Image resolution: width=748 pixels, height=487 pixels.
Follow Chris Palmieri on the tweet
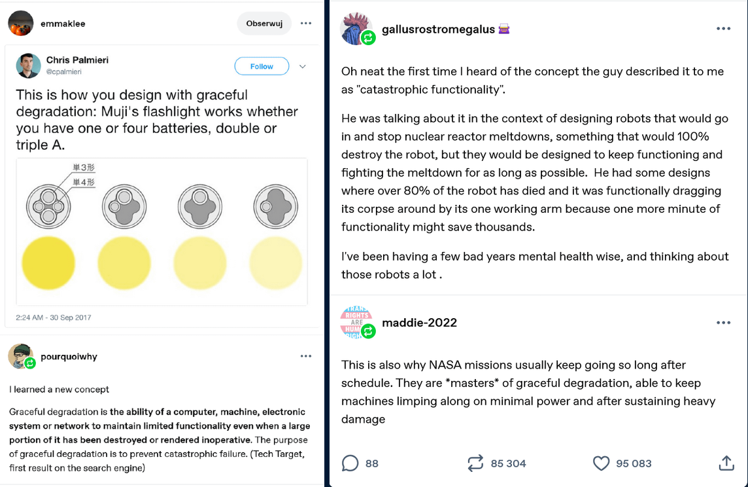tap(262, 66)
